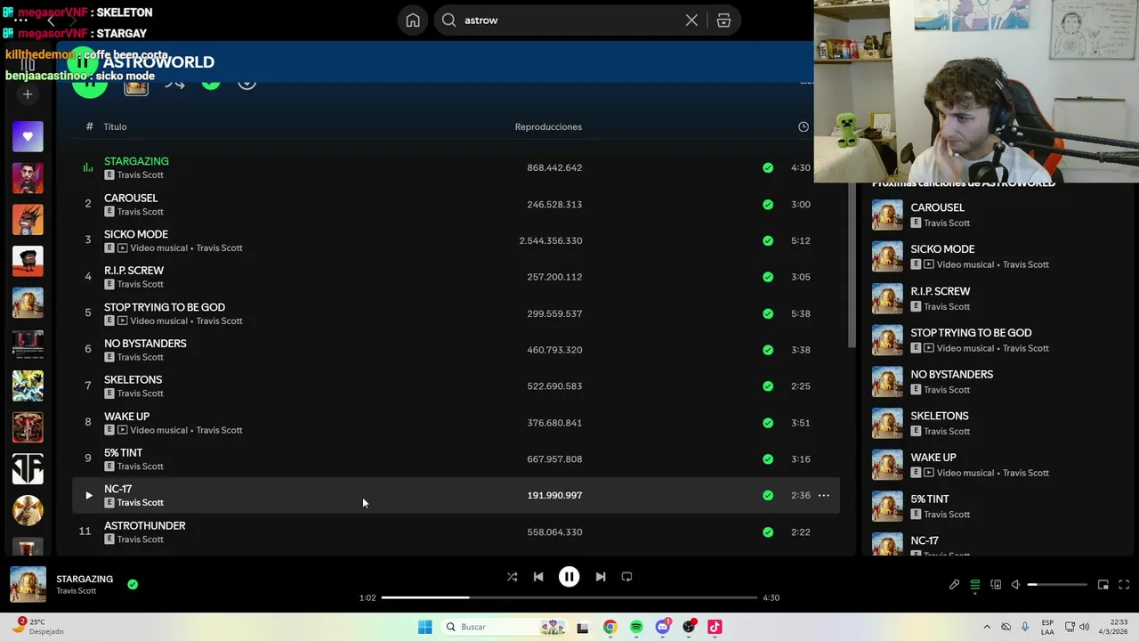
Task: Skip to the next track
Action: pyautogui.click(x=601, y=577)
